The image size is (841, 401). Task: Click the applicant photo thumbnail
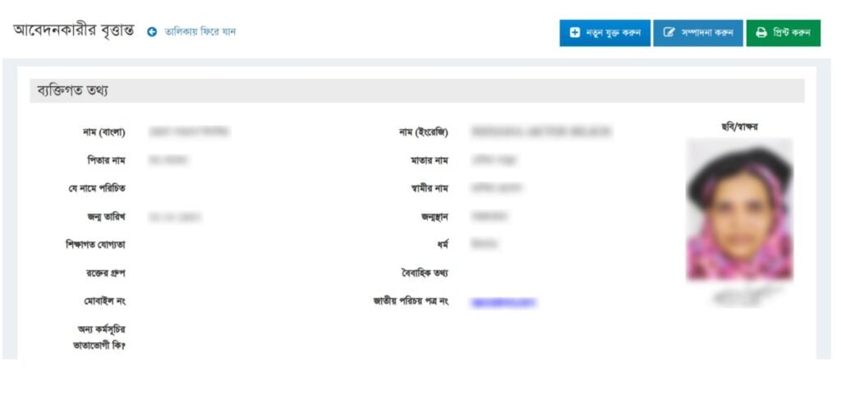click(x=739, y=210)
